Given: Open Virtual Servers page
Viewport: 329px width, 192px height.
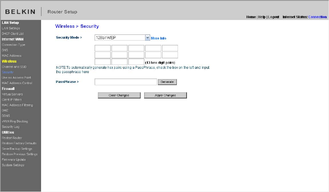Looking at the screenshot, I should 13,94.
